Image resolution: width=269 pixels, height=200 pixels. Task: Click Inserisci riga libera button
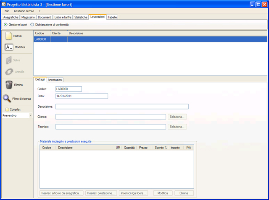tap(133, 193)
